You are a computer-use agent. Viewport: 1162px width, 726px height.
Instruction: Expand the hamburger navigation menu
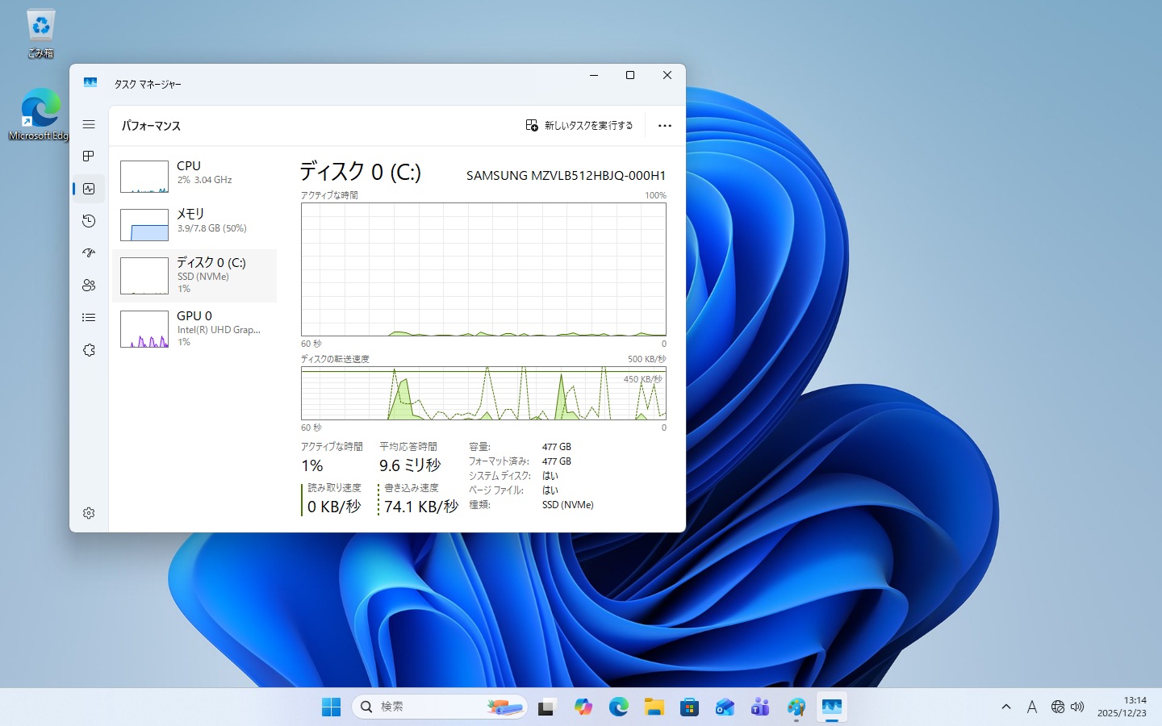coord(89,124)
